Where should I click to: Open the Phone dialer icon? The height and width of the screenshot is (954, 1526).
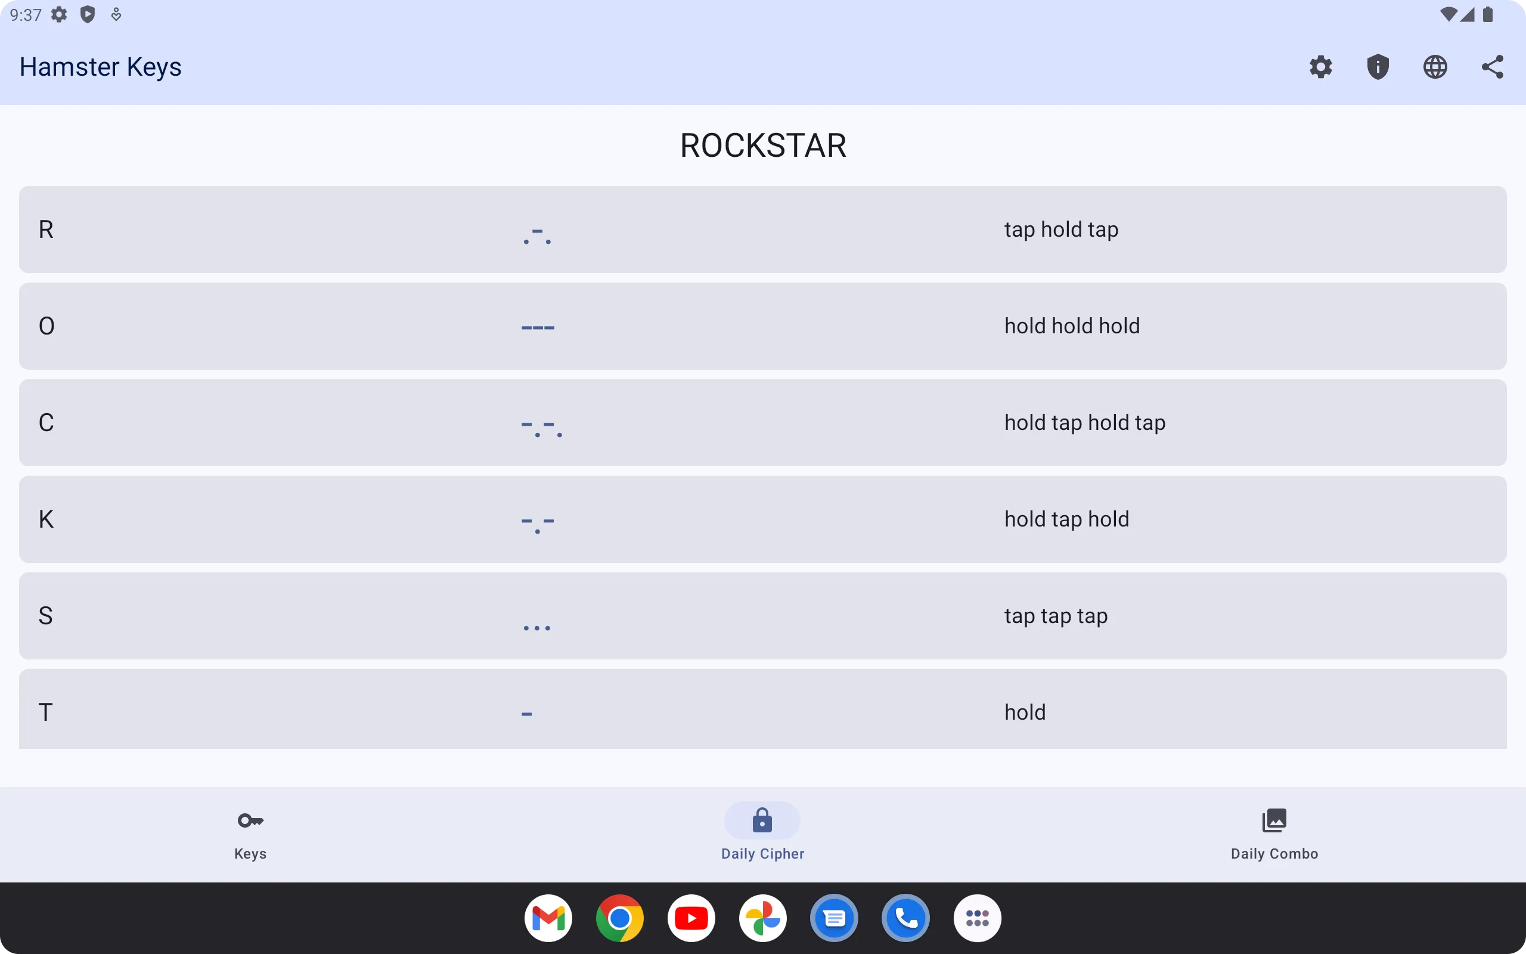[x=906, y=918]
